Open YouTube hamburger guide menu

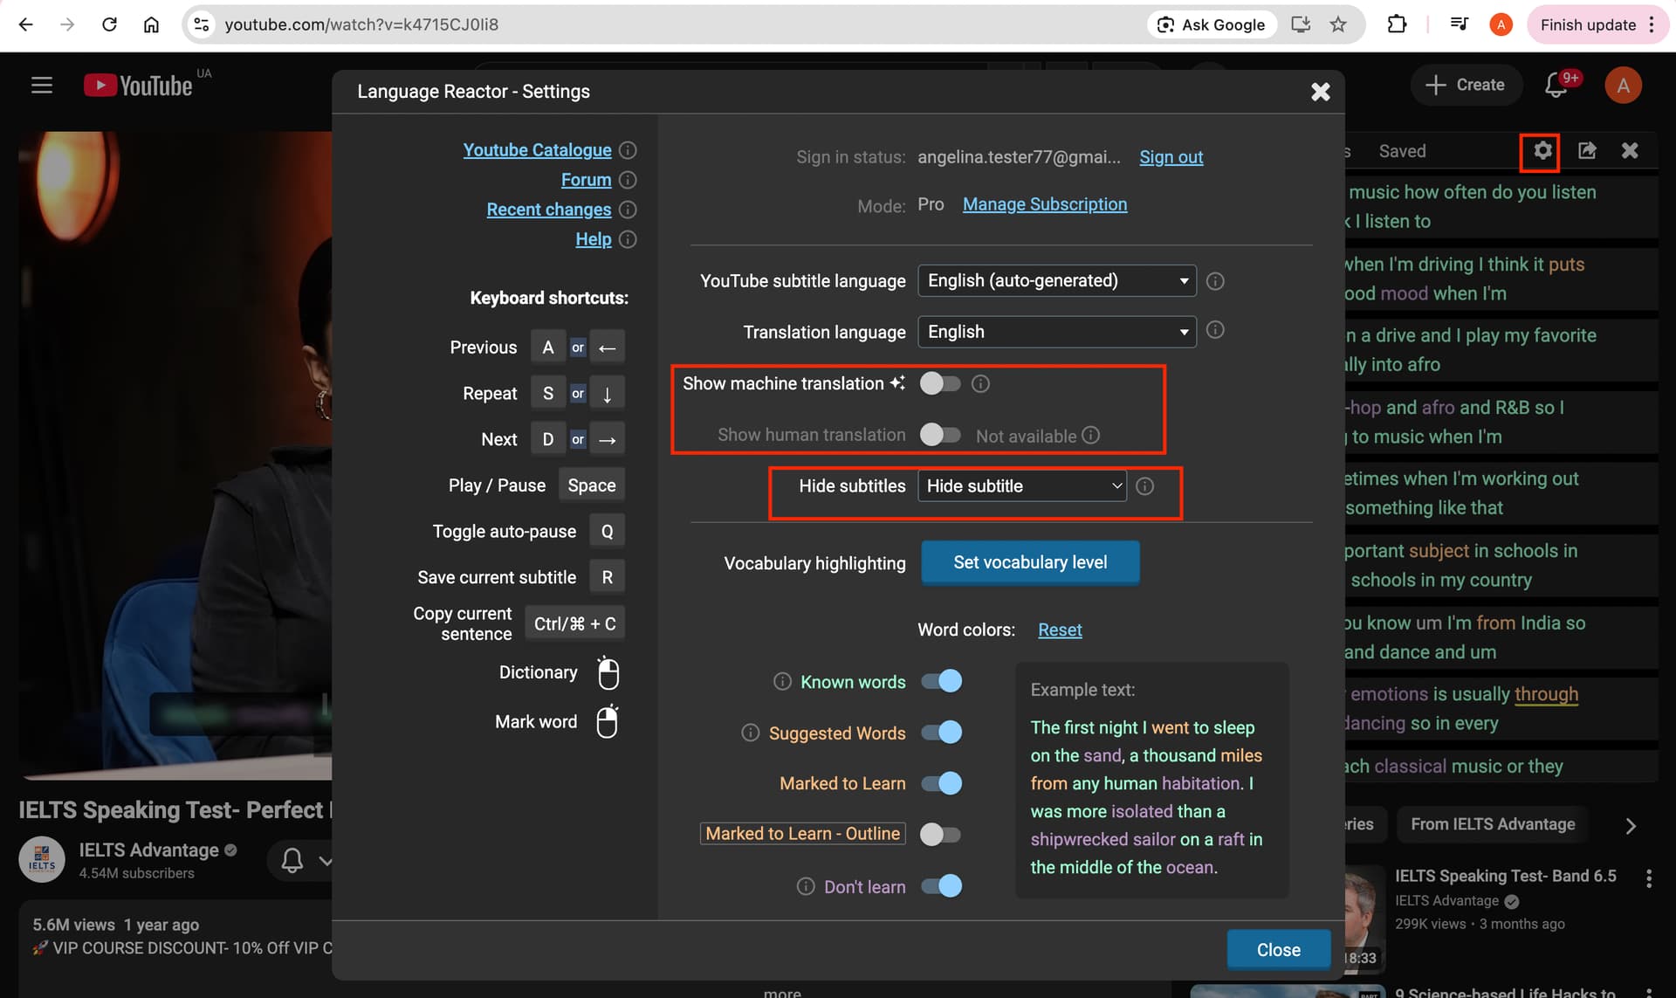pyautogui.click(x=42, y=86)
